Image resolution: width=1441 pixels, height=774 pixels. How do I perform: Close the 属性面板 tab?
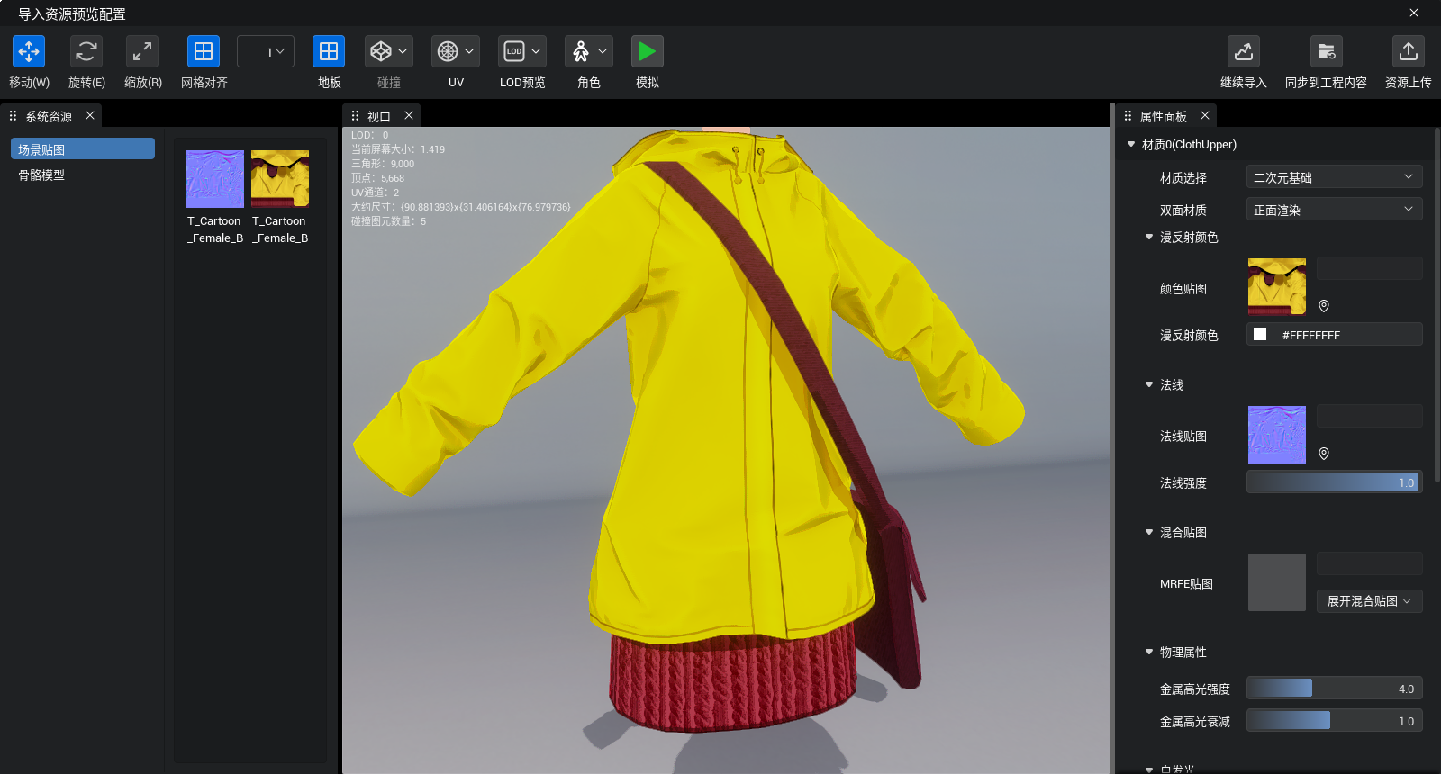coord(1205,115)
